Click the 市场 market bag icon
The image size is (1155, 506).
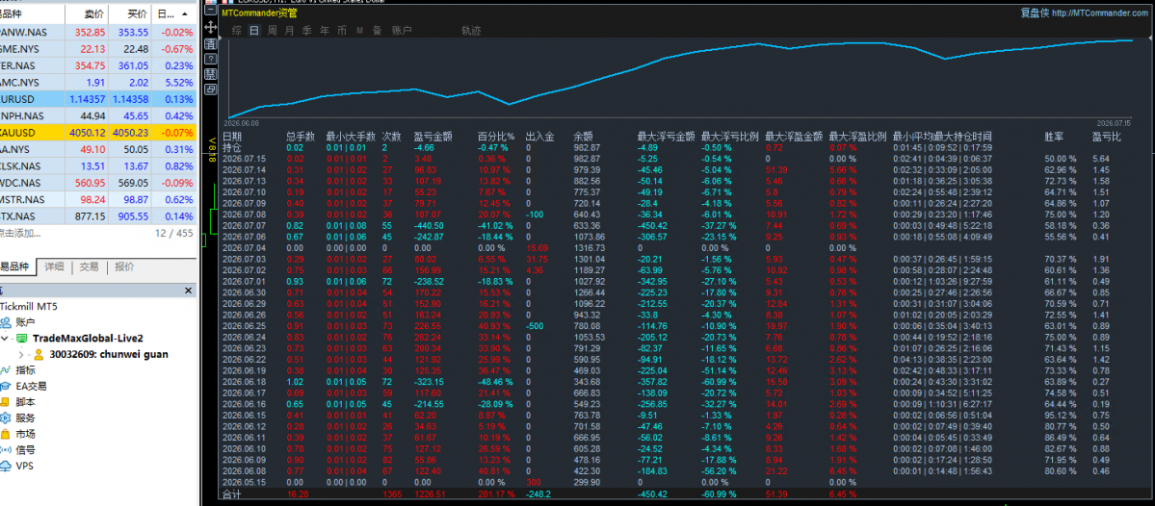(6, 433)
